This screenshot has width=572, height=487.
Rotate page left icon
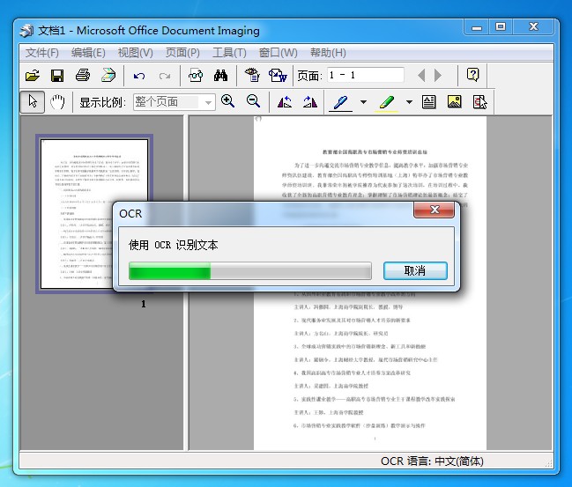click(x=285, y=101)
